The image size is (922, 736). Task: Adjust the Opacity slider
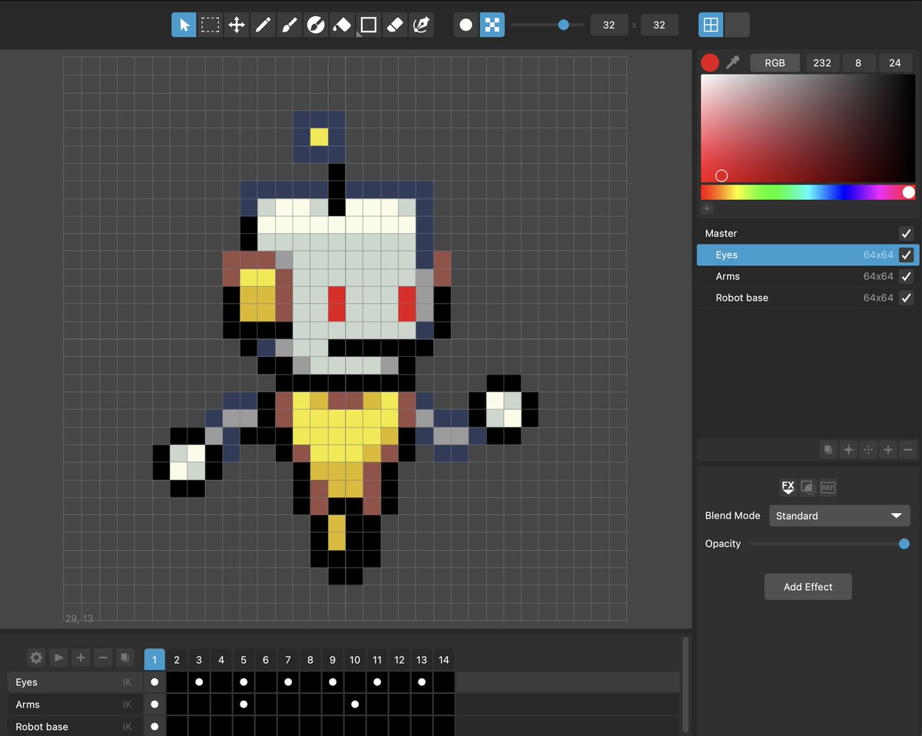[829, 544]
